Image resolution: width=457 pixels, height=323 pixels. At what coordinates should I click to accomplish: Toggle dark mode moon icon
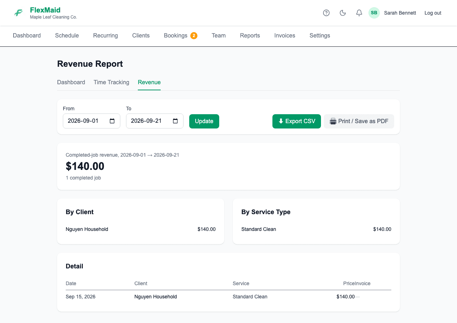click(343, 13)
